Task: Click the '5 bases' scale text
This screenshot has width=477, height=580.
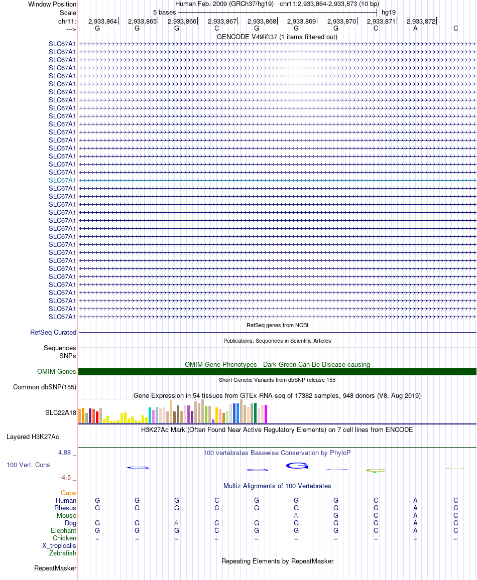Action: click(x=164, y=13)
